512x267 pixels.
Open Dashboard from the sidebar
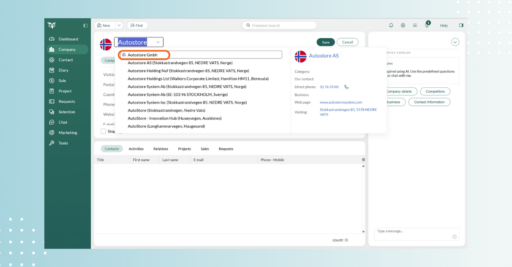tap(68, 39)
